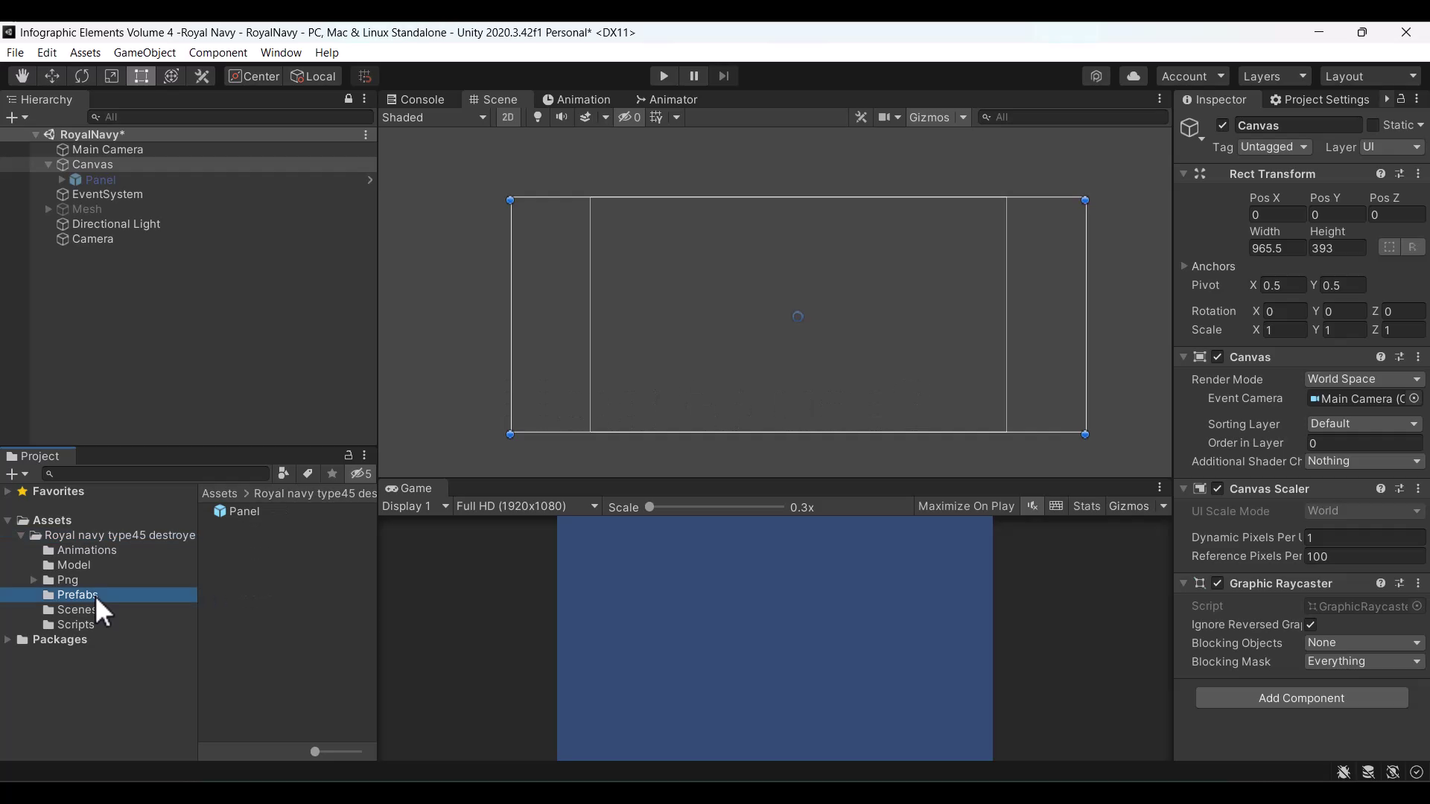Open the GameObject menu
Image resolution: width=1430 pixels, height=804 pixels.
[144, 53]
